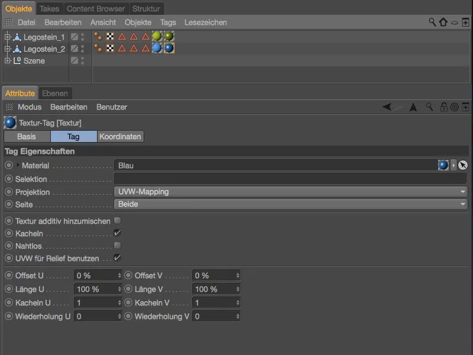Click the home icon in Object Manager
This screenshot has height=355, width=473.
click(443, 22)
